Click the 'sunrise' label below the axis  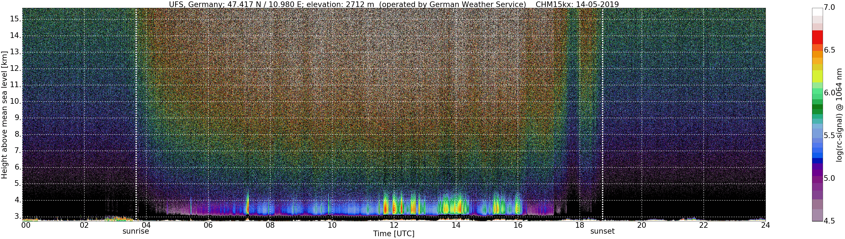coord(136,231)
